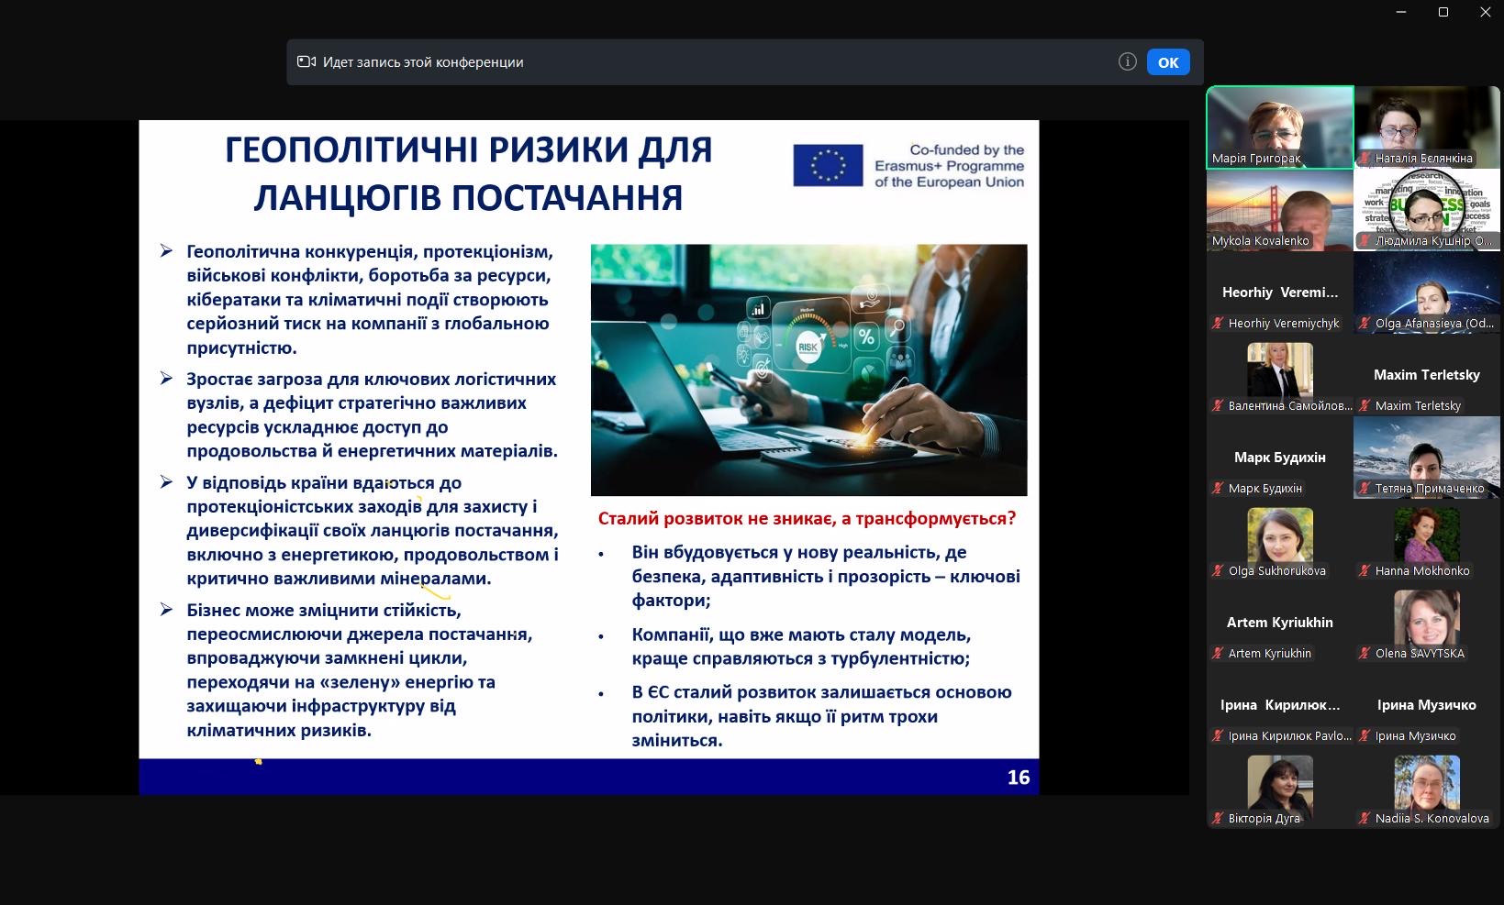Click slide page number 16
This screenshot has height=905, width=1504.
pyautogui.click(x=1019, y=778)
